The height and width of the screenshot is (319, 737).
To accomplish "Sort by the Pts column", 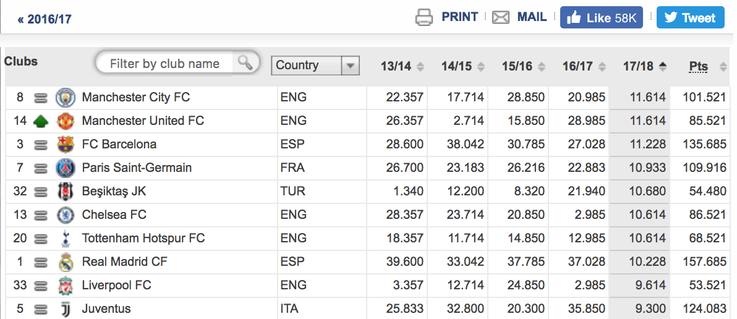I will (708, 67).
